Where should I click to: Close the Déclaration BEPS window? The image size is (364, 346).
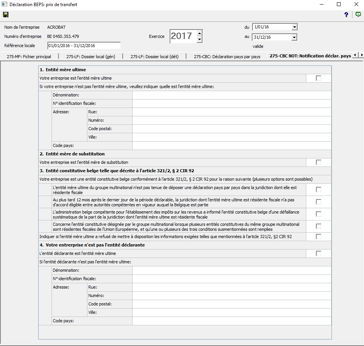[356, 5]
